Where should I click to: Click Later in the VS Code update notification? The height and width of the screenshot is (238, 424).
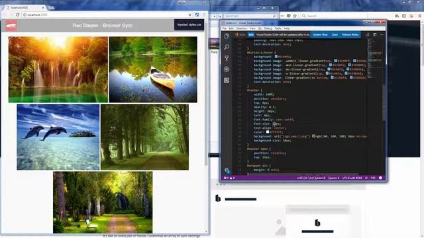point(335,34)
